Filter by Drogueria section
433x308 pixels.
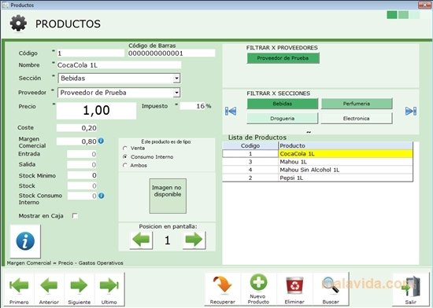(x=282, y=119)
